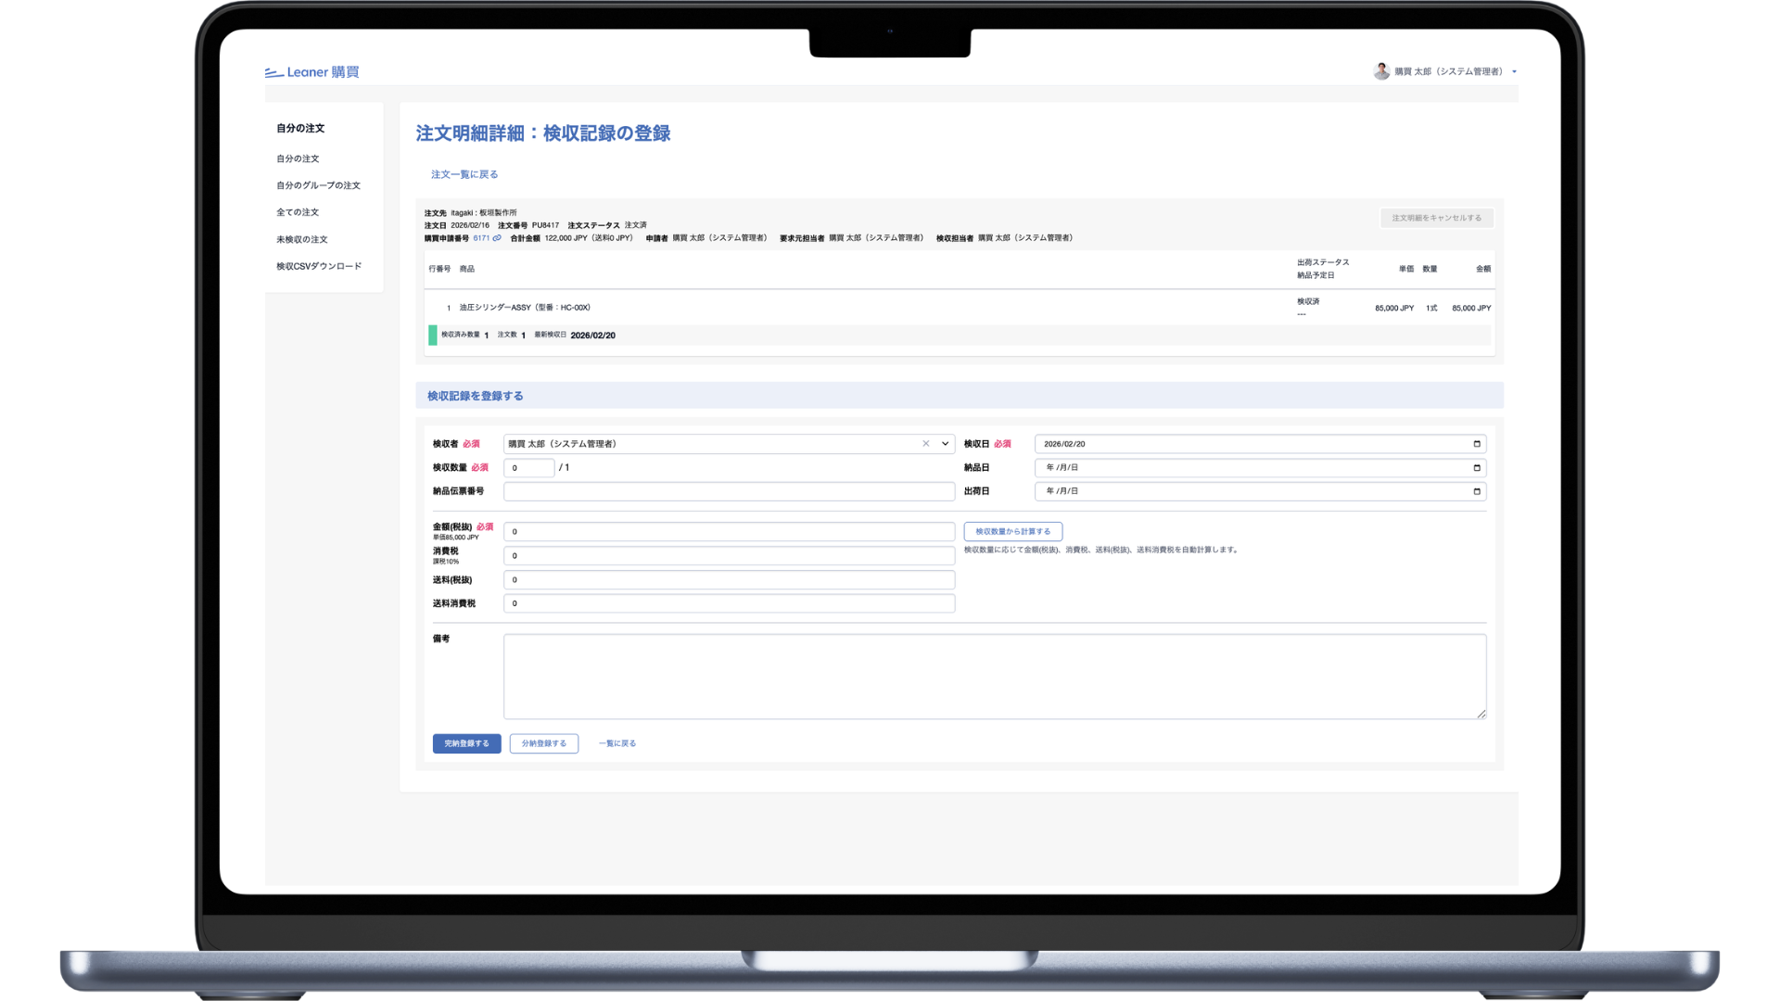Open the link icon beside 購買申請番号 6171

(x=498, y=237)
